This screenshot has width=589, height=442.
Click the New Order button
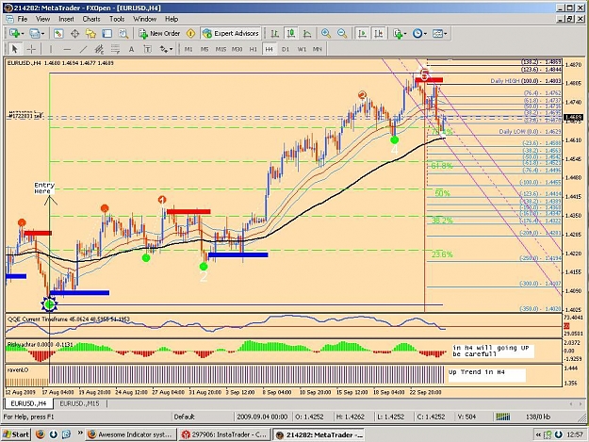159,33
